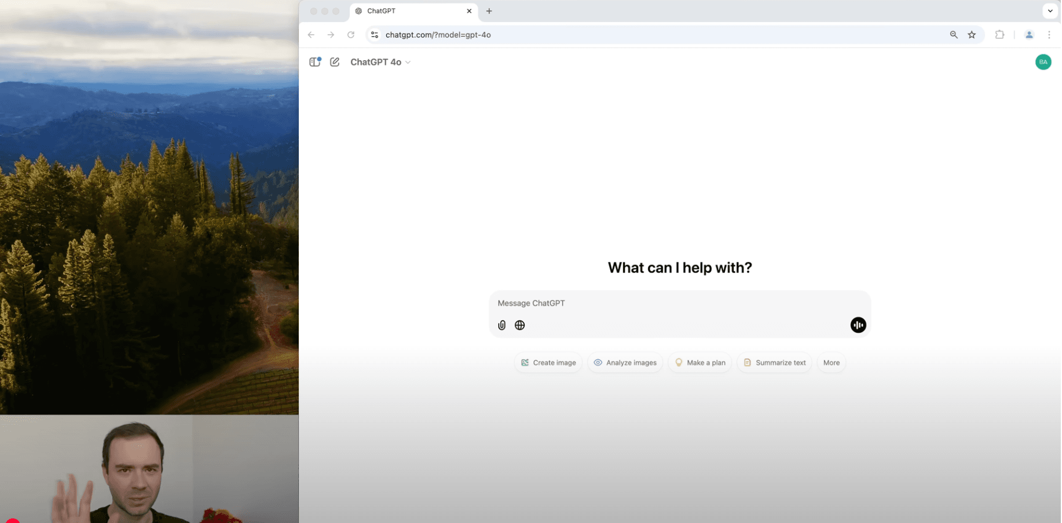This screenshot has height=523, width=1062.
Task: Bookmark this page with star icon
Action: 972,35
